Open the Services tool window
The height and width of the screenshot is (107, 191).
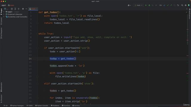pos(76,106)
